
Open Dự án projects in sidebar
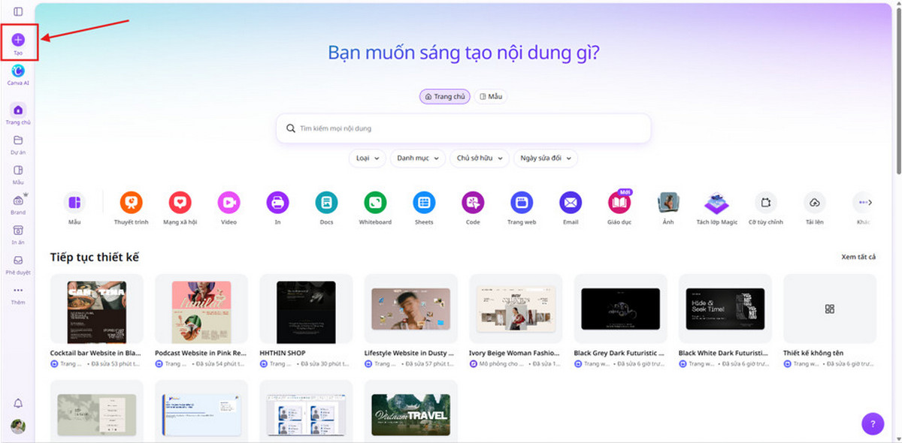tap(18, 144)
